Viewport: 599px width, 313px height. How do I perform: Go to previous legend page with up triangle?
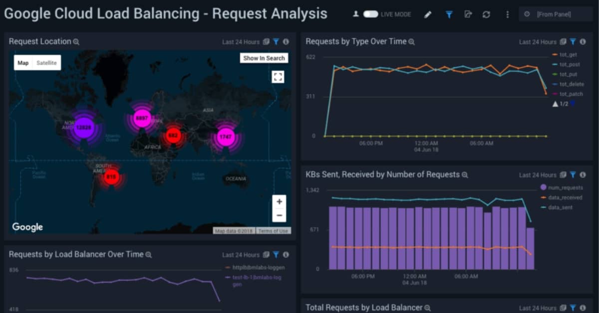pyautogui.click(x=555, y=104)
